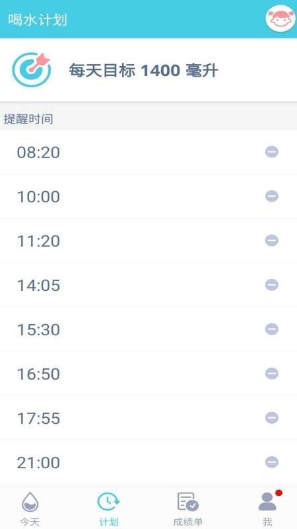
Task: Remove the 08:20 reminder with the minus icon
Action: (x=272, y=152)
